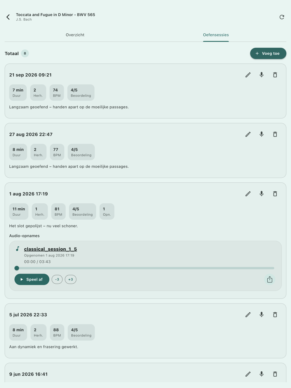291x388 pixels.
Task: Select the Oefensessies tab
Action: pos(216,35)
